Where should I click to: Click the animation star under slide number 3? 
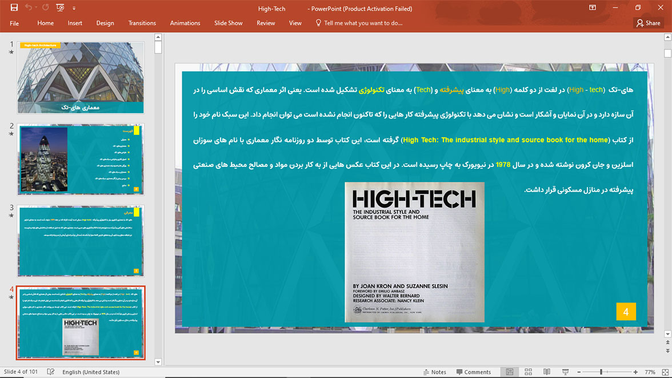pyautogui.click(x=11, y=216)
